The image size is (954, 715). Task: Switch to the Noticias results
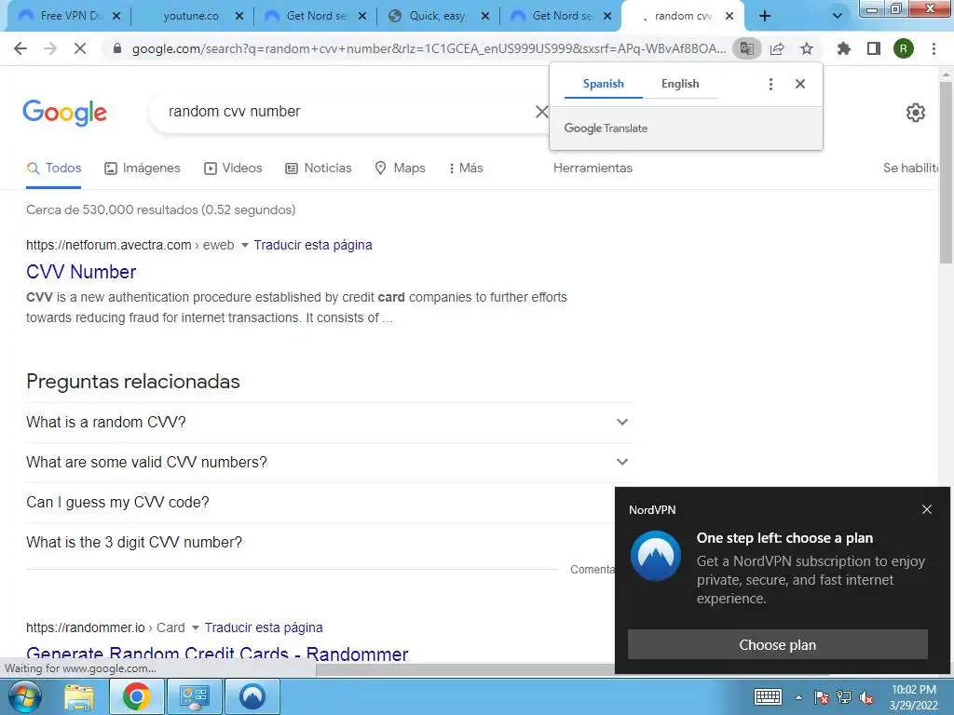(319, 168)
